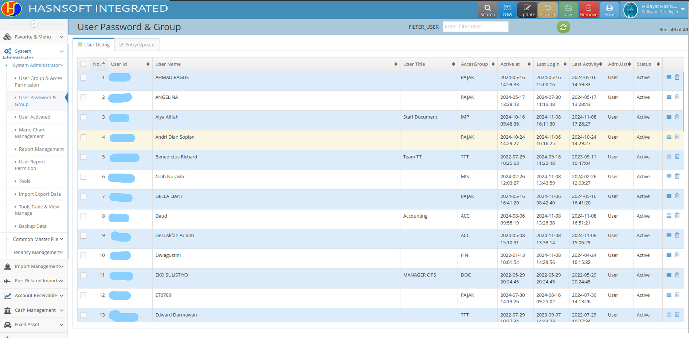Sort table by User Name column
690x338 pixels.
pos(275,64)
